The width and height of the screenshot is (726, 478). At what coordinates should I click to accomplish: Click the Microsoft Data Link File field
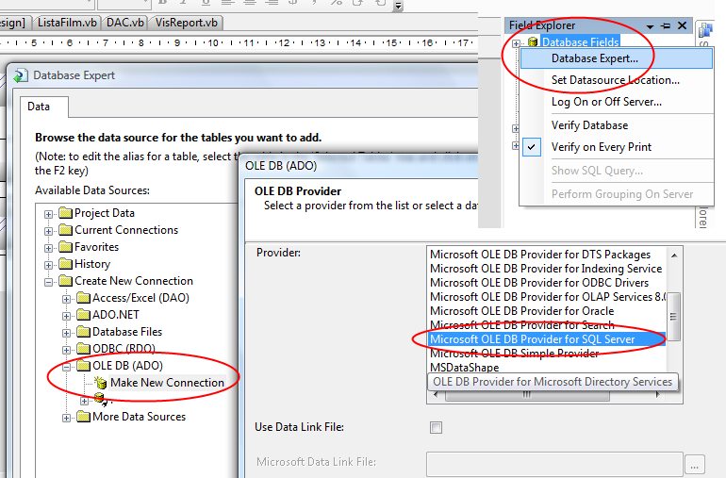[x=554, y=462]
